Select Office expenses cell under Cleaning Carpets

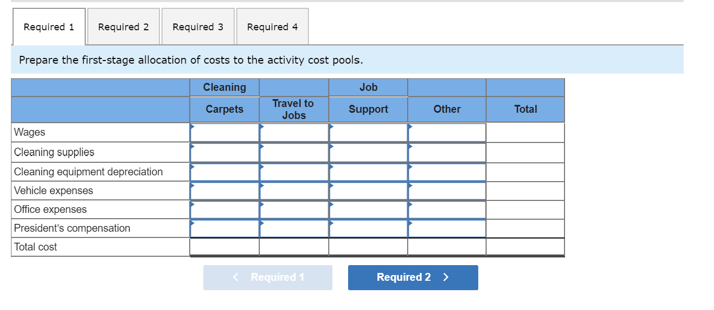tap(225, 209)
